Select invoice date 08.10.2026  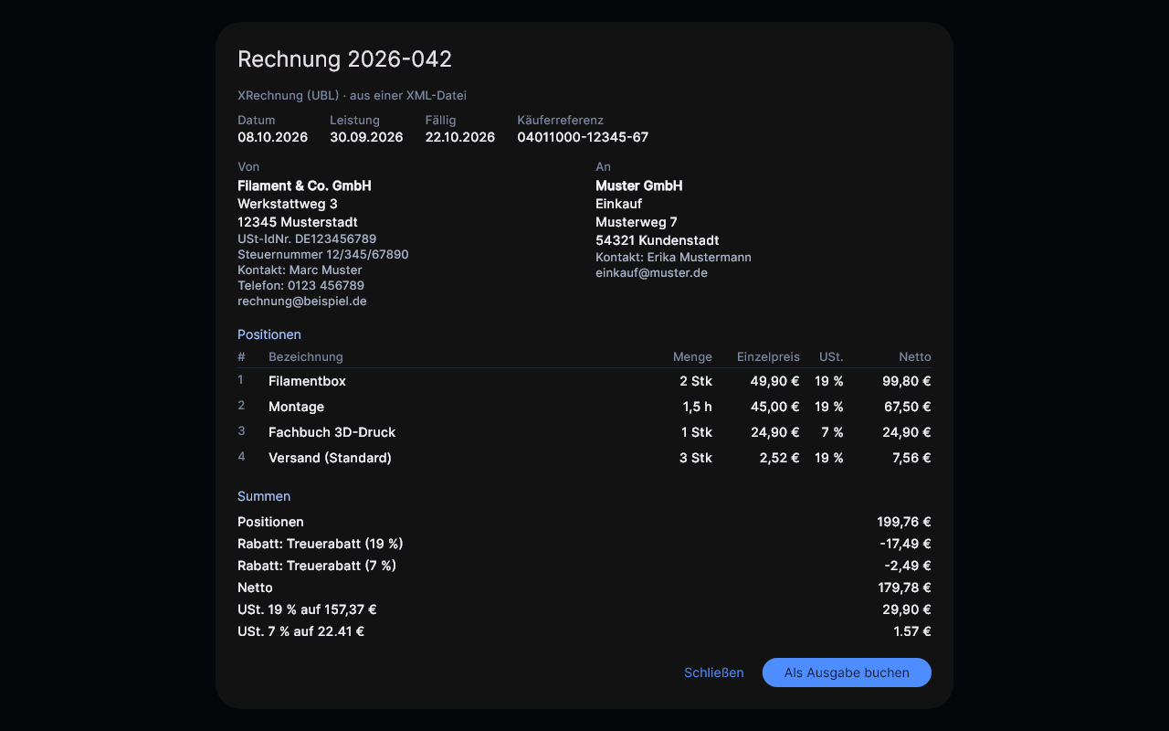(272, 137)
